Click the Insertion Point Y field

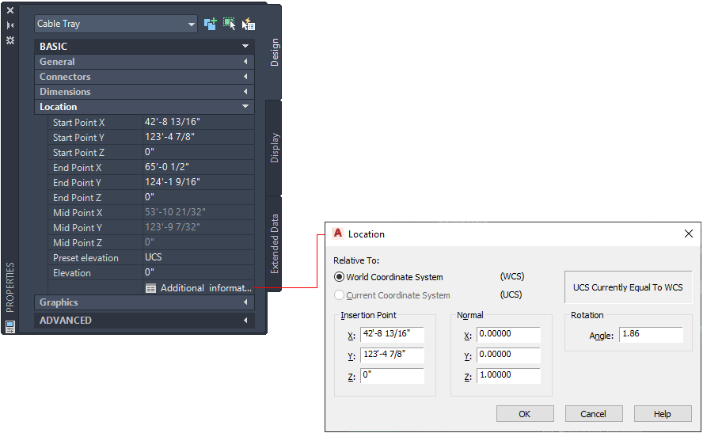(392, 355)
